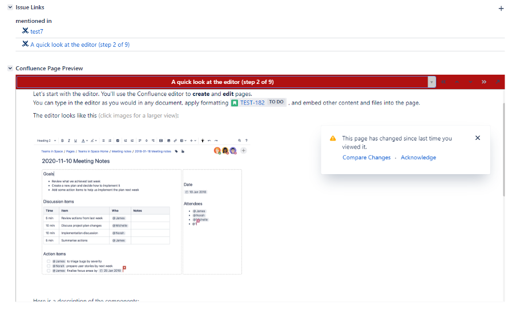
Task: Jump to first page with double-left arrows
Action: coord(444,82)
